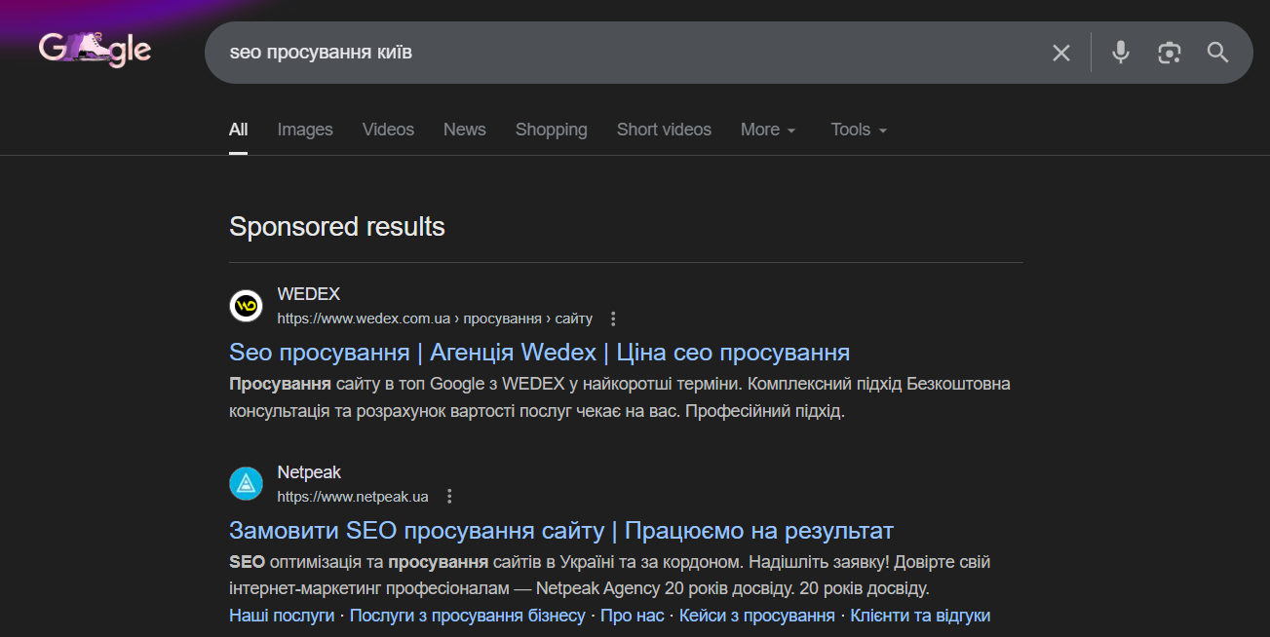Viewport: 1270px width, 637px height.
Task: Open three-dot menu for WEDEX ad
Action: pyautogui.click(x=613, y=318)
